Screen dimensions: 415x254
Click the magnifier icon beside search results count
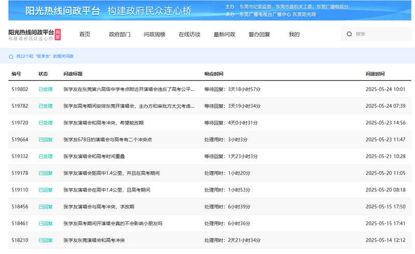point(11,57)
